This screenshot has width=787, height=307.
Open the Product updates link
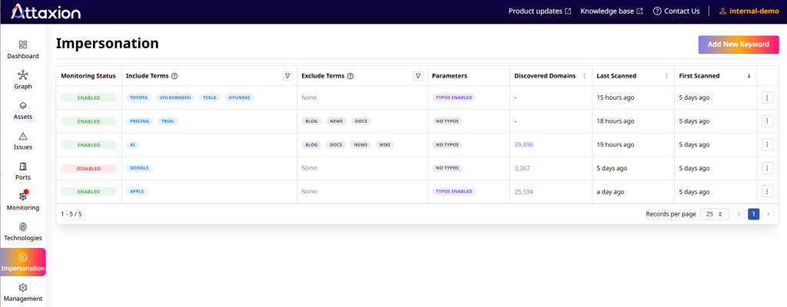[540, 11]
